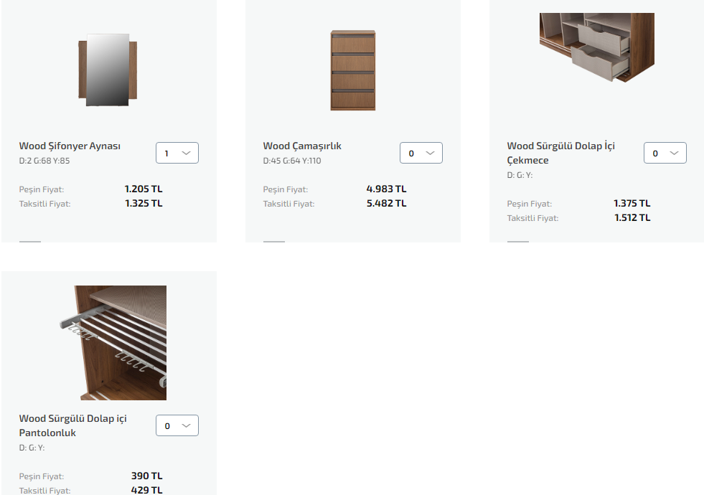Screen dimensions: 704x495
Task: Open the Wood Çamaşırlık drawer chest image
Action: pos(353,70)
